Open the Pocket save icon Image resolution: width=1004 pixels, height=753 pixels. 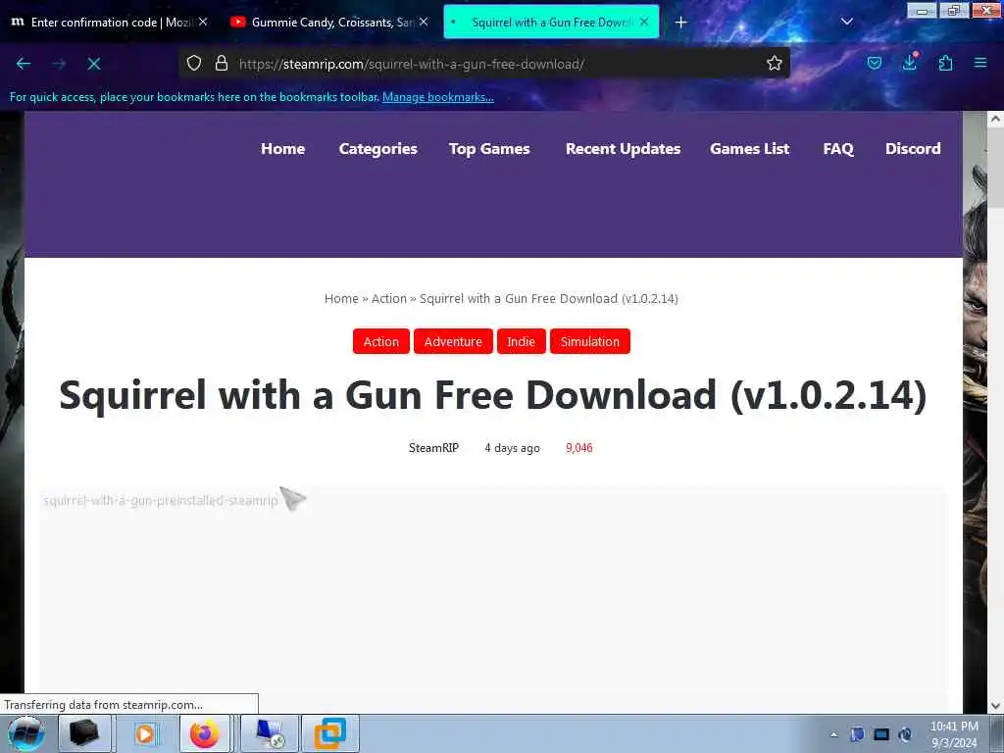point(874,64)
